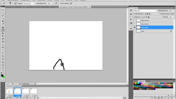Show the 'Фон копия 3' layer

pyautogui.click(x=134, y=20)
